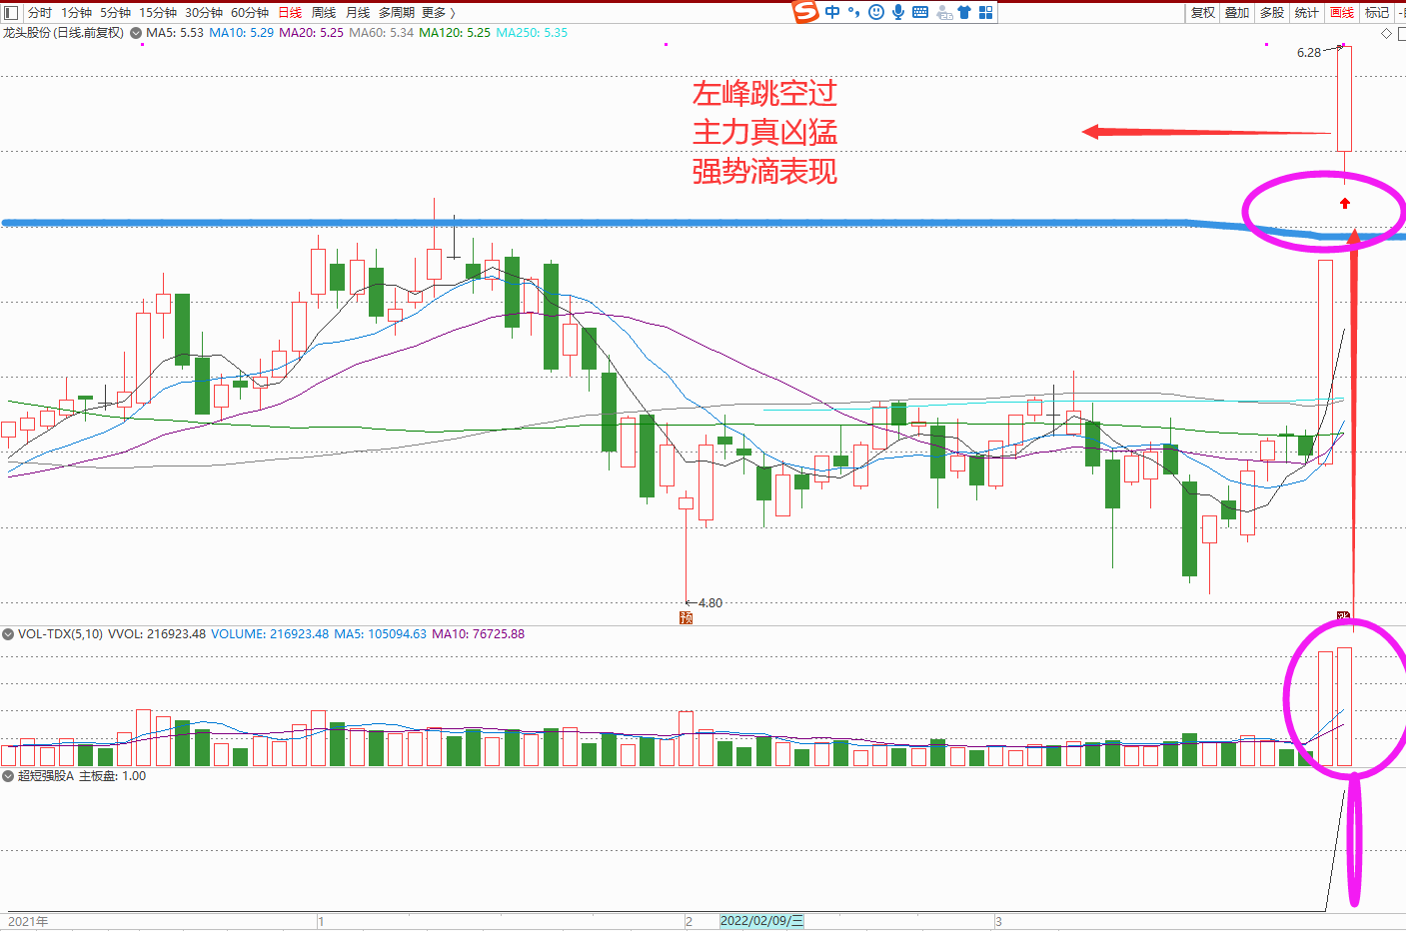The height and width of the screenshot is (931, 1406).
Task: Click the VOLUME: 216923.48 value
Action: [x=270, y=634]
